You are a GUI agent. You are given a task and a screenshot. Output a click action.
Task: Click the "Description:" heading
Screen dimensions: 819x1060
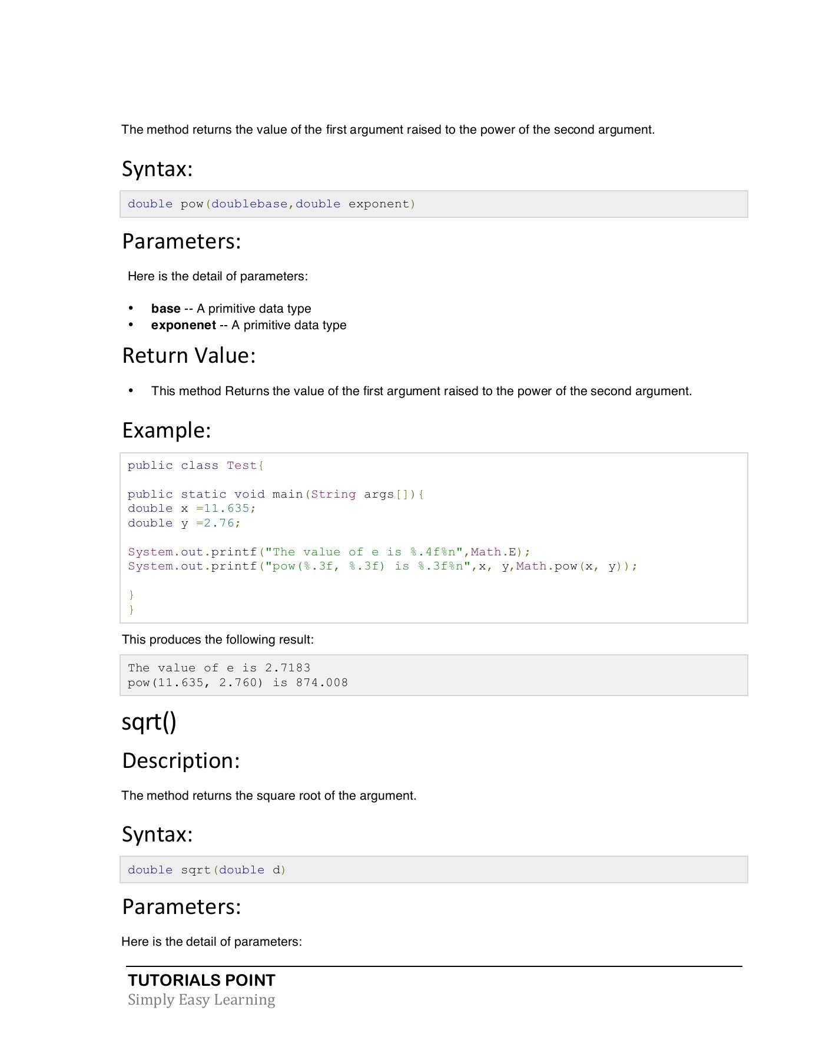tap(181, 761)
